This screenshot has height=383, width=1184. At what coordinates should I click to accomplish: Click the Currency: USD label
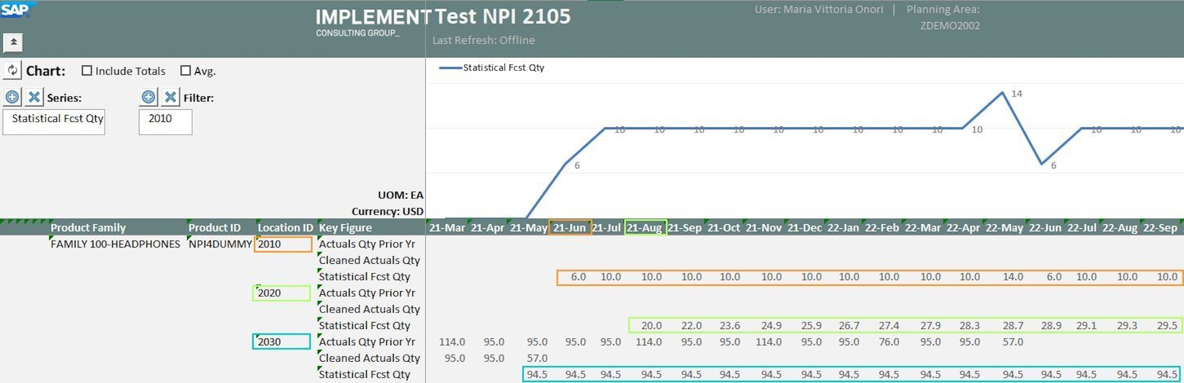tap(387, 211)
